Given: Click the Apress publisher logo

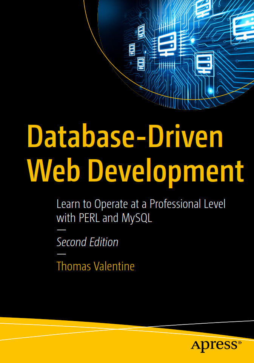Looking at the screenshot, I should 216,346.
